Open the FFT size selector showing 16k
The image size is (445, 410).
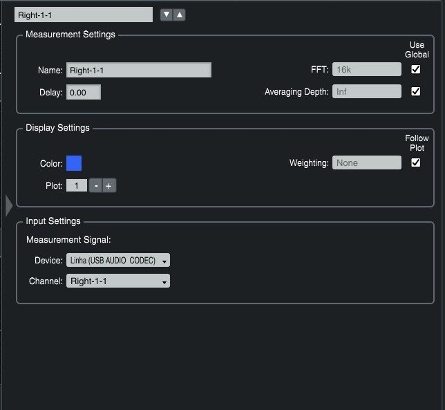(x=366, y=69)
